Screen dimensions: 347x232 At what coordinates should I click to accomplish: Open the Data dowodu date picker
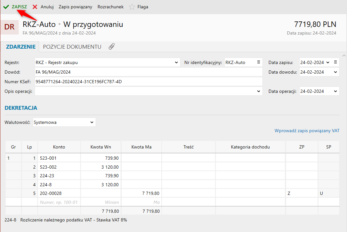coord(335,72)
